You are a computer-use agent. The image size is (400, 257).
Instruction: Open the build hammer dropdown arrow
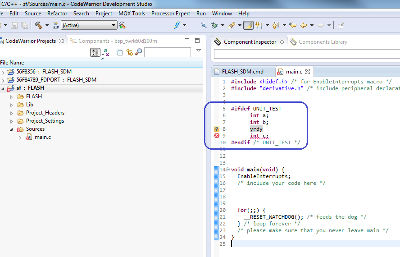(47, 25)
